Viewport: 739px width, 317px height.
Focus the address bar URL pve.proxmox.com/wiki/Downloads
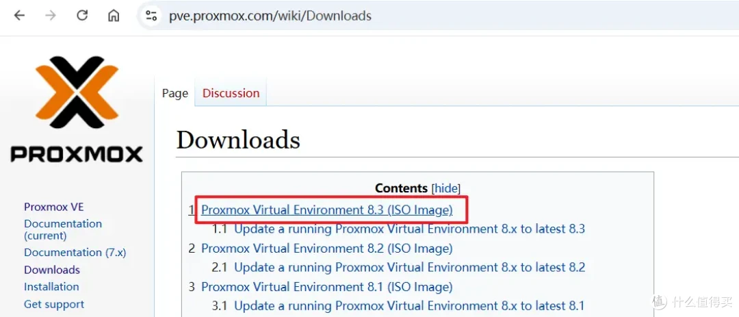[270, 16]
